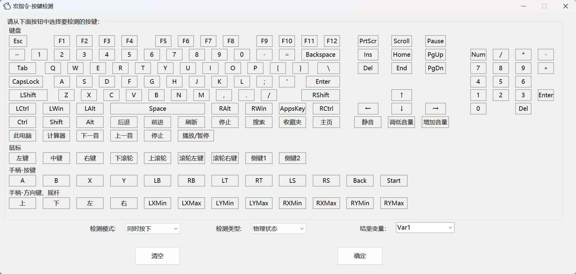Pick the gamepad LS button
The width and height of the screenshot is (576, 274).
coord(292,181)
